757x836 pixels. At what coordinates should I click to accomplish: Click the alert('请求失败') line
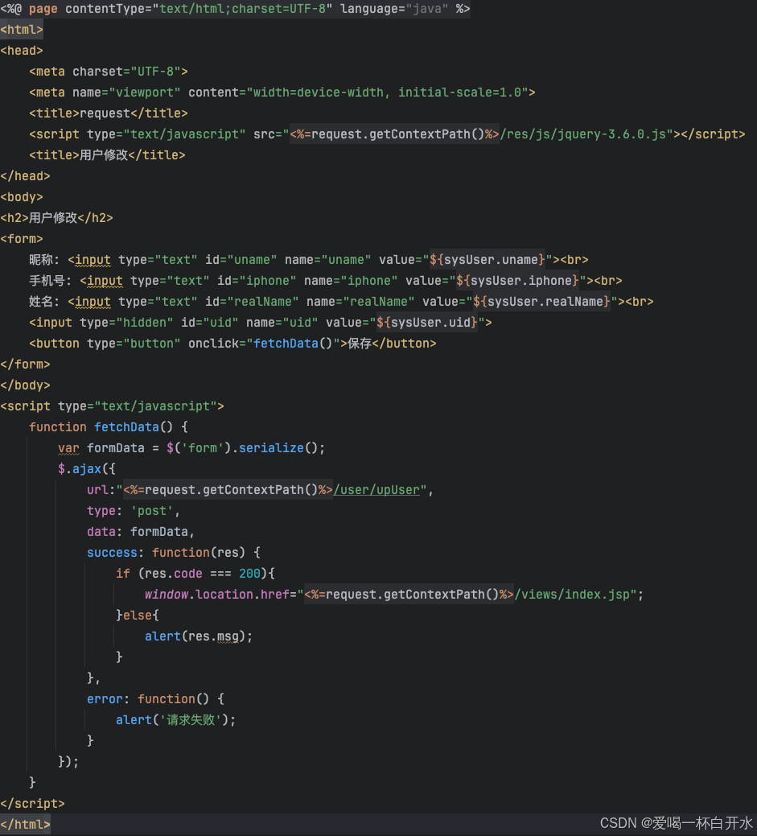click(175, 720)
